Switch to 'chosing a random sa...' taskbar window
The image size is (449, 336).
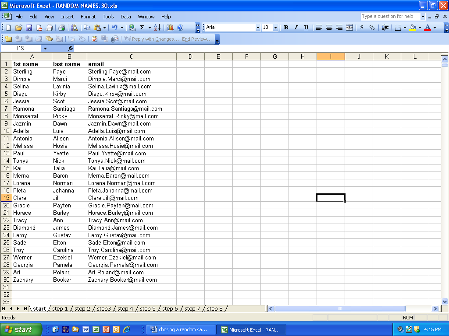(181, 329)
